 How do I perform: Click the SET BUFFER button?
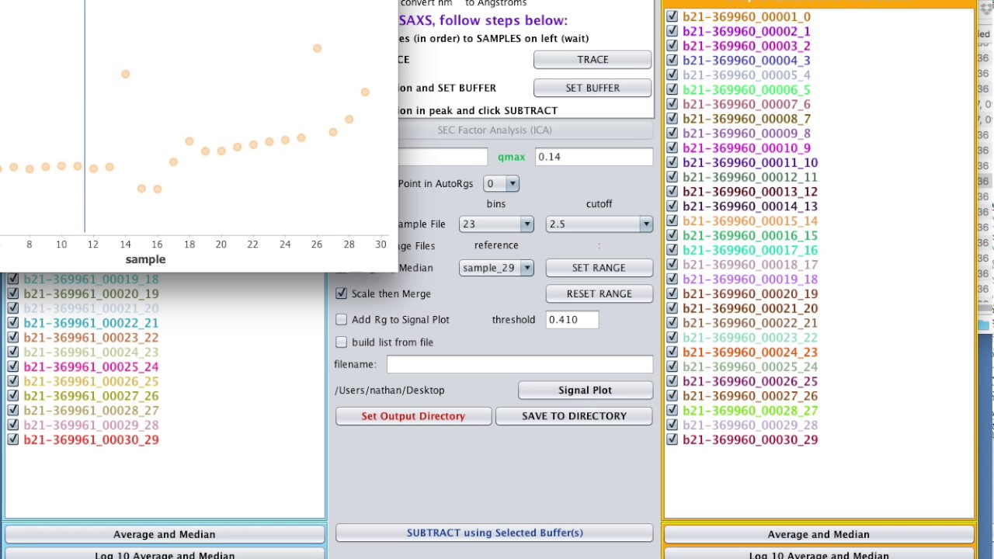pos(593,89)
